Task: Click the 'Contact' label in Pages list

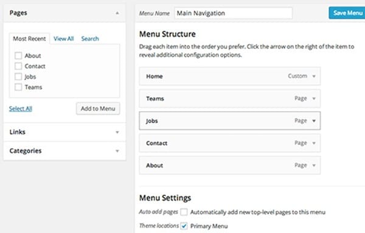Action: 35,66
